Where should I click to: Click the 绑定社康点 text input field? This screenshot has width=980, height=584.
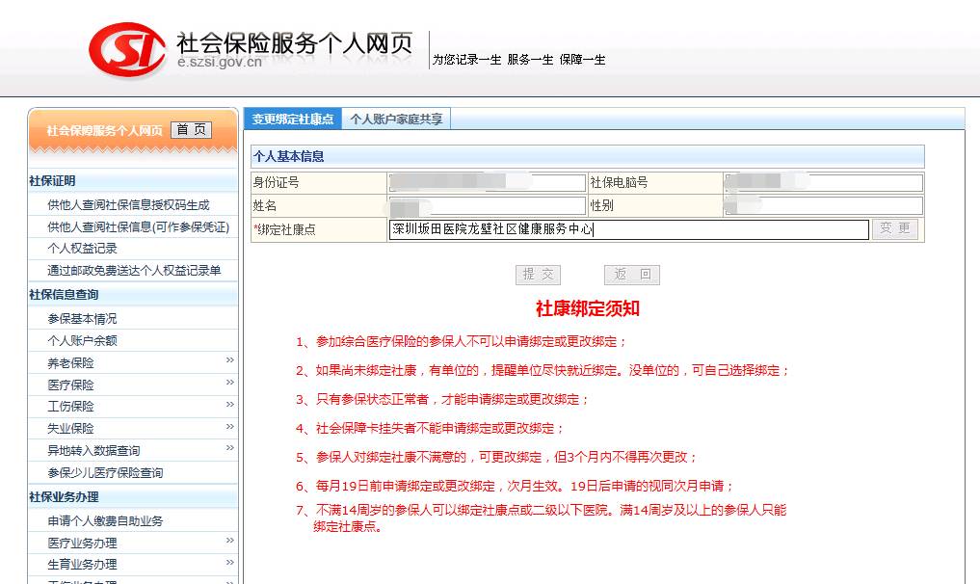[628, 229]
